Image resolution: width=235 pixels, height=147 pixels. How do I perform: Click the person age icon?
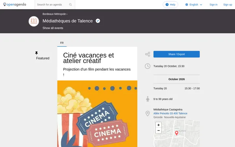tap(148, 99)
